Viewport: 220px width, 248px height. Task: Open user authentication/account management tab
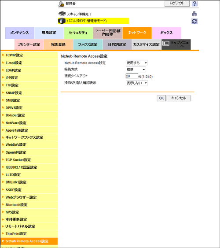(x=107, y=33)
